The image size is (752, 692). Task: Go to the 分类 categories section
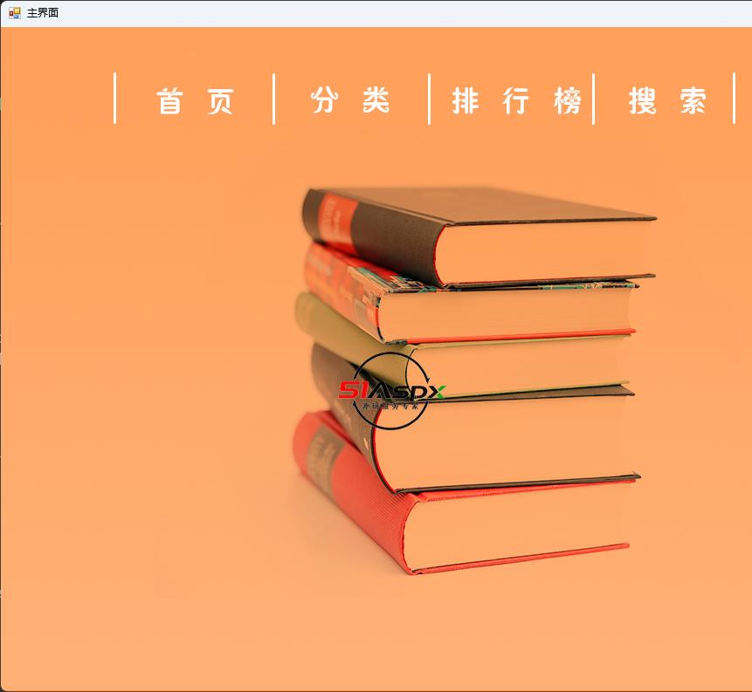coord(350,99)
